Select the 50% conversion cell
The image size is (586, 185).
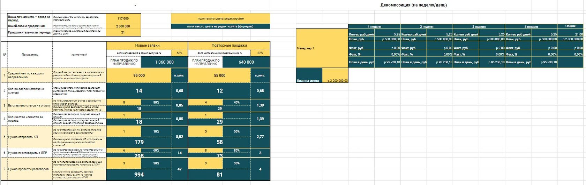[x=236, y=131]
